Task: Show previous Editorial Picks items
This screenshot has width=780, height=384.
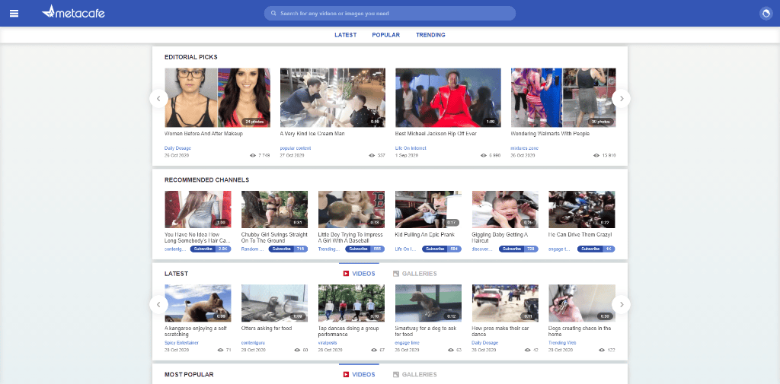Action: click(158, 98)
